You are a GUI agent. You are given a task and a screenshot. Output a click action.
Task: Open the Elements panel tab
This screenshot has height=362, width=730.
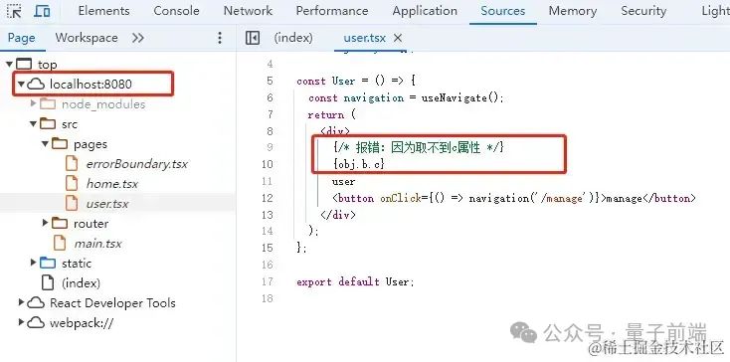pyautogui.click(x=103, y=11)
